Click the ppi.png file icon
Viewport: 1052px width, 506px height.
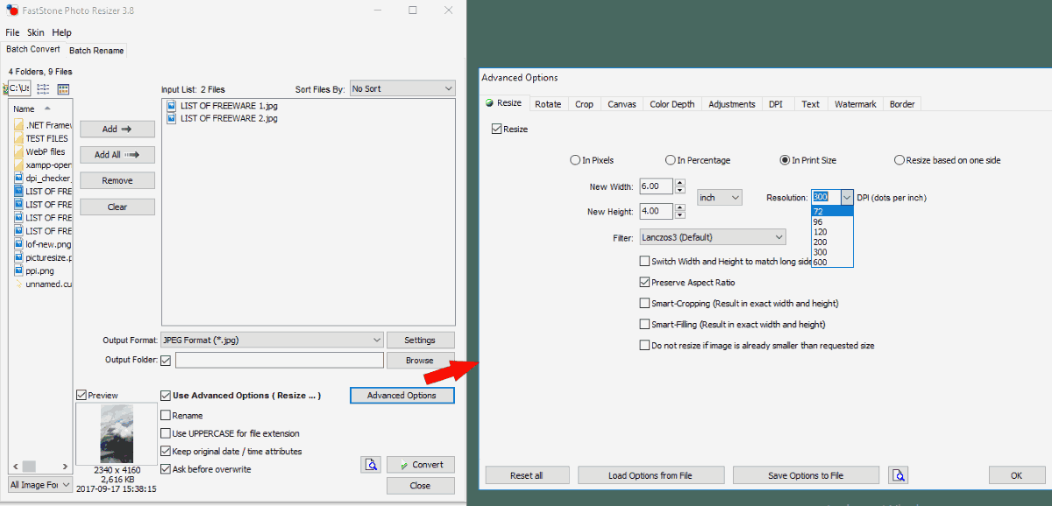point(18,271)
